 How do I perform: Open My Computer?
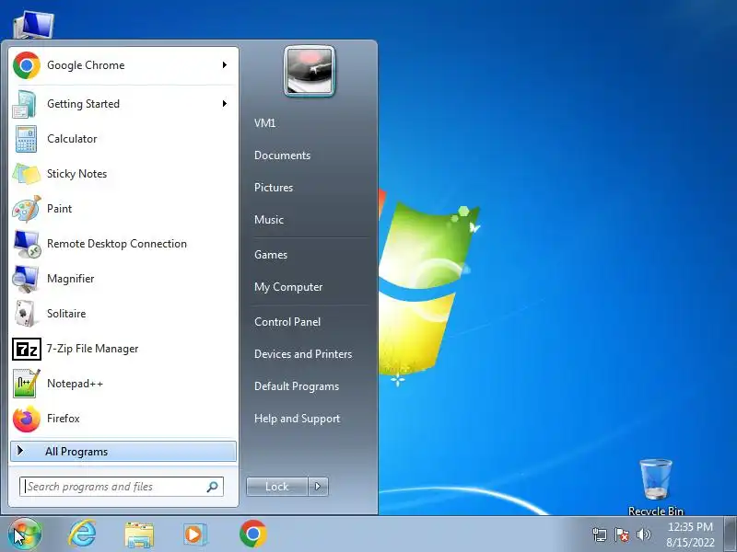click(288, 287)
